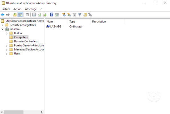Click the Ordinateur type cell
The height and width of the screenshot is (114, 170).
(76, 27)
